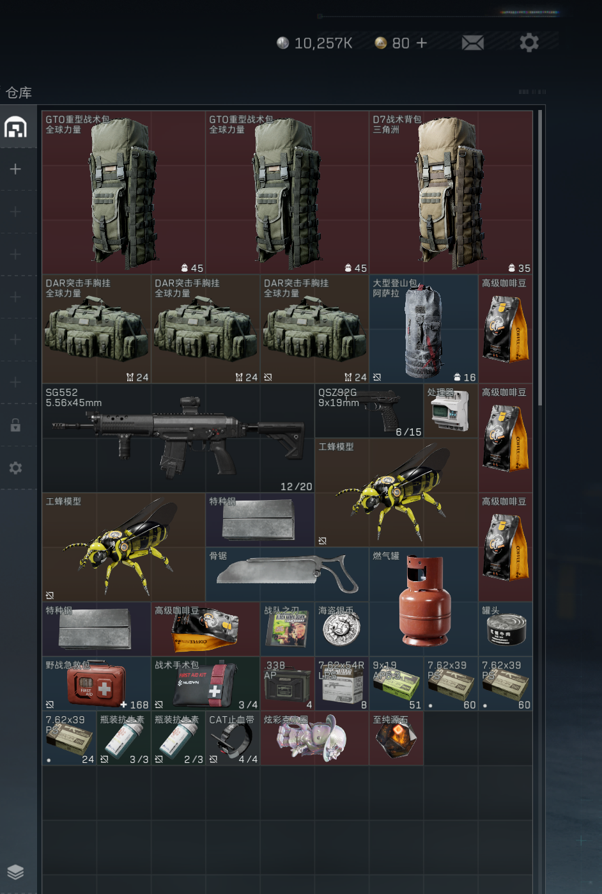
Task: Select the D7 backpack capacity 35 label
Action: pos(520,268)
